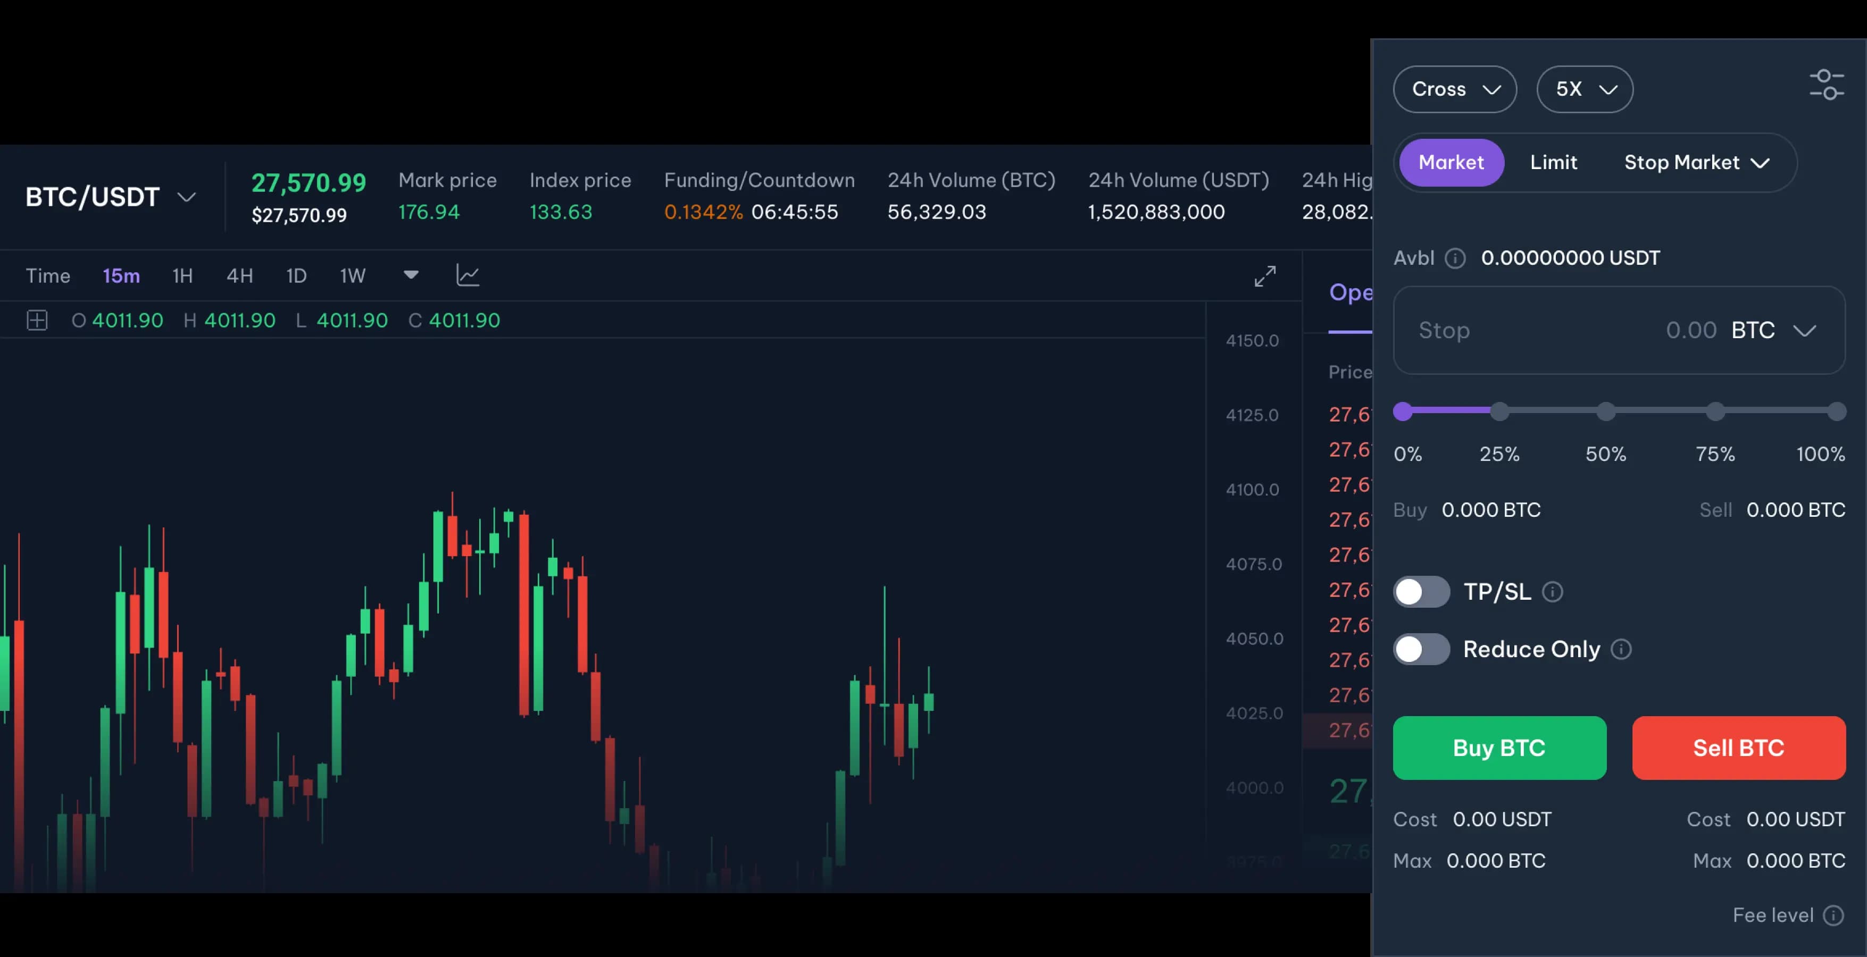Open chart indicators line-graph icon
This screenshot has height=957, width=1867.
[468, 275]
